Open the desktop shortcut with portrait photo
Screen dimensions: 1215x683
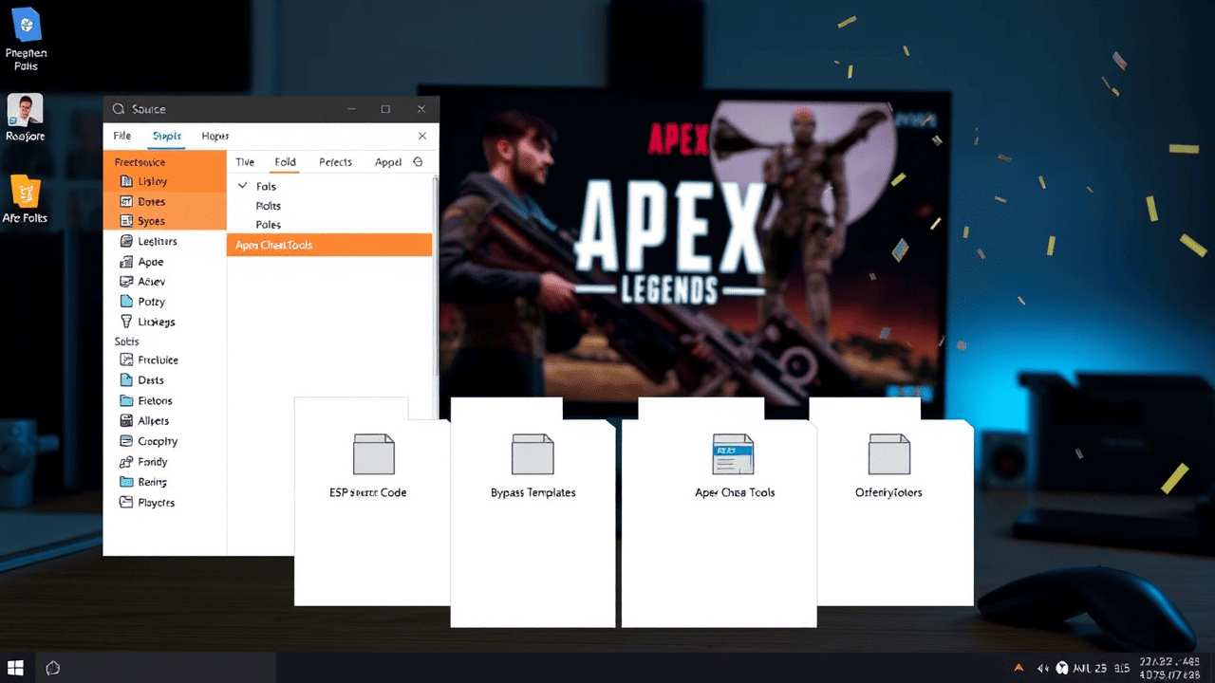(25, 109)
